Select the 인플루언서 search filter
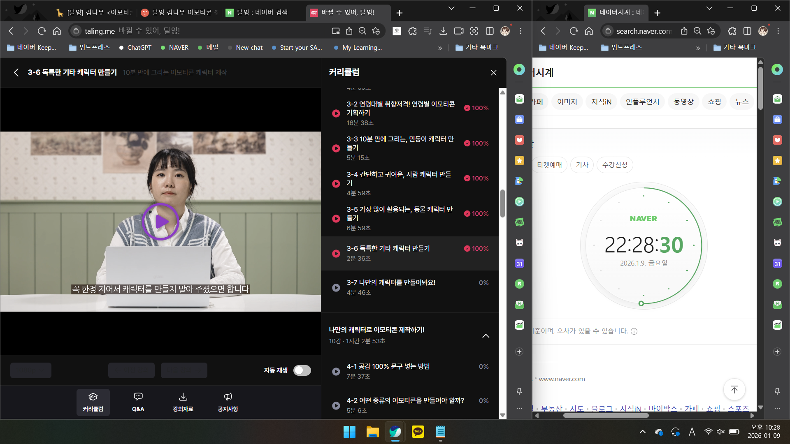The width and height of the screenshot is (790, 444). point(642,102)
